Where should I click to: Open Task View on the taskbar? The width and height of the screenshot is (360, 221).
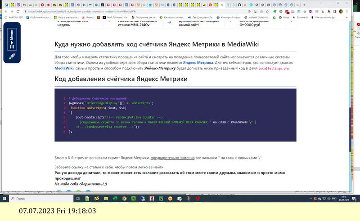(x=78, y=199)
